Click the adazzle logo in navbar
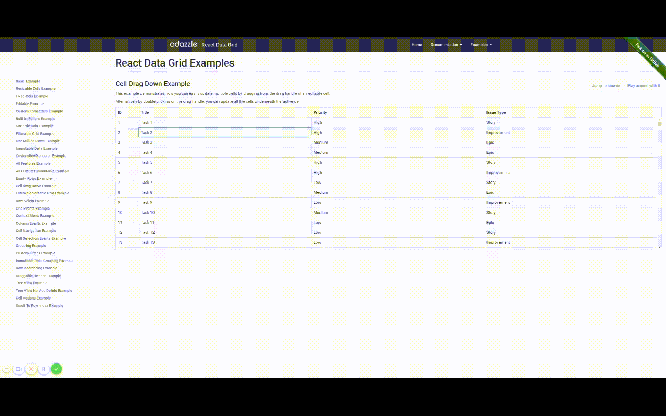The height and width of the screenshot is (416, 666). 184,44
